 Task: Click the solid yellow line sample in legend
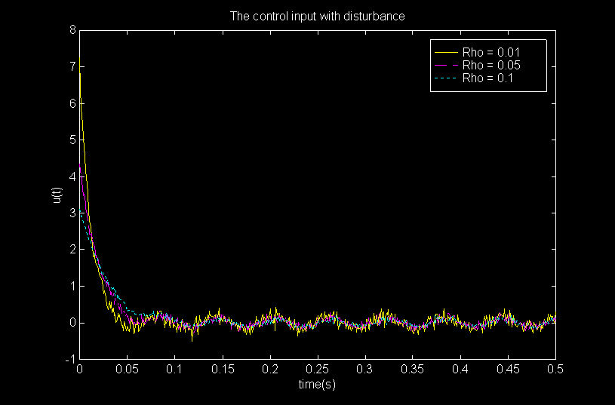[x=445, y=53]
